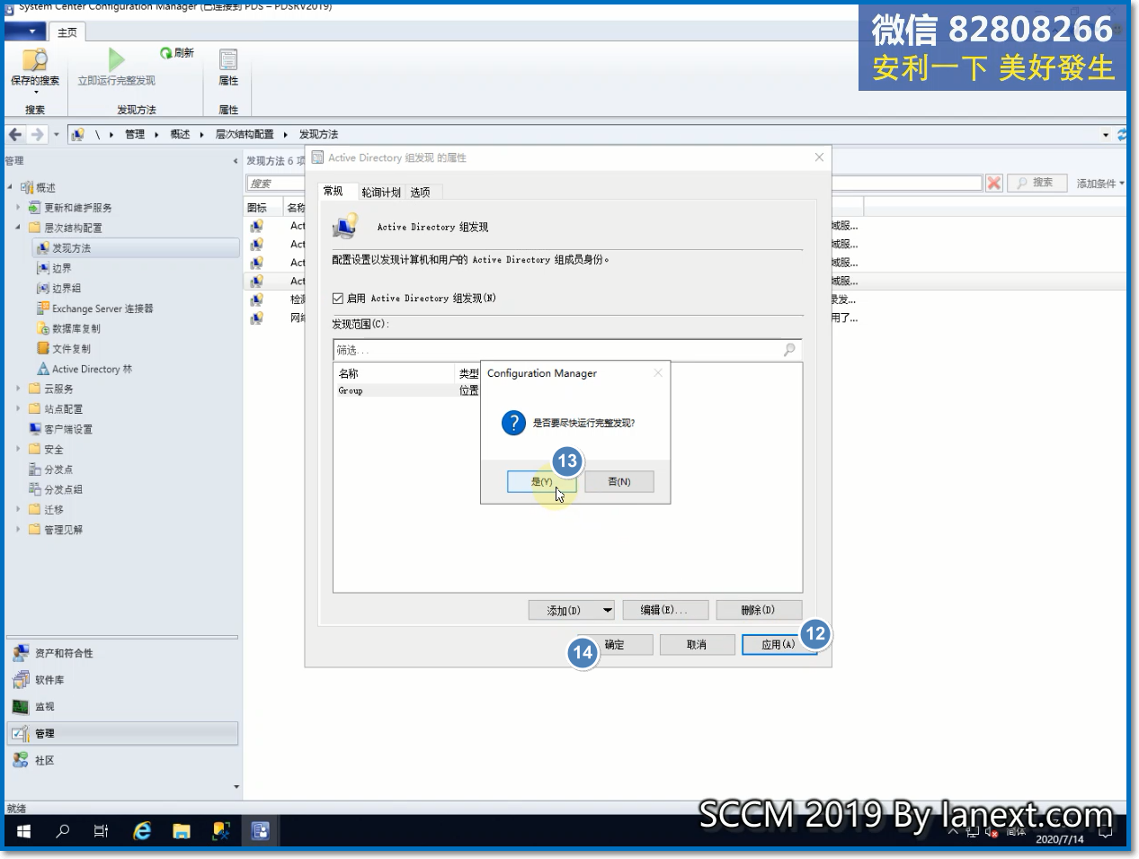Viewport: 1139px width, 859px height.
Task: Expand Site Configuration tree node
Action: point(18,409)
